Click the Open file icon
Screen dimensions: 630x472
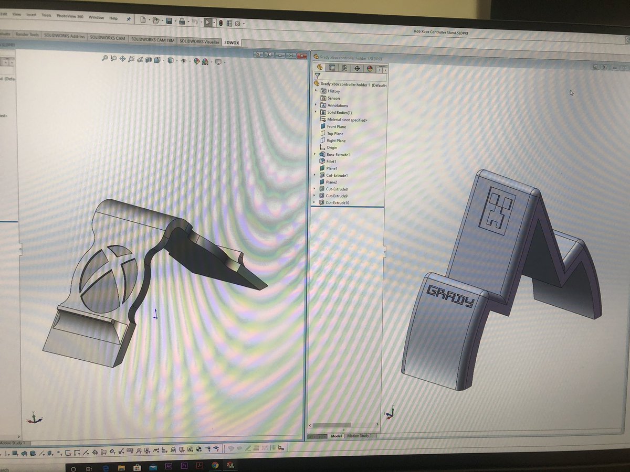pyautogui.click(x=156, y=20)
